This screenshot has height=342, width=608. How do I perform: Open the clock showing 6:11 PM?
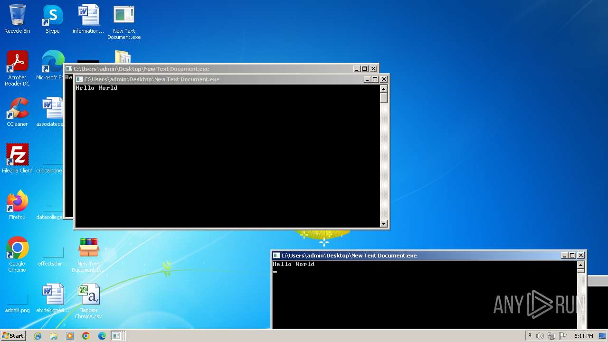583,336
